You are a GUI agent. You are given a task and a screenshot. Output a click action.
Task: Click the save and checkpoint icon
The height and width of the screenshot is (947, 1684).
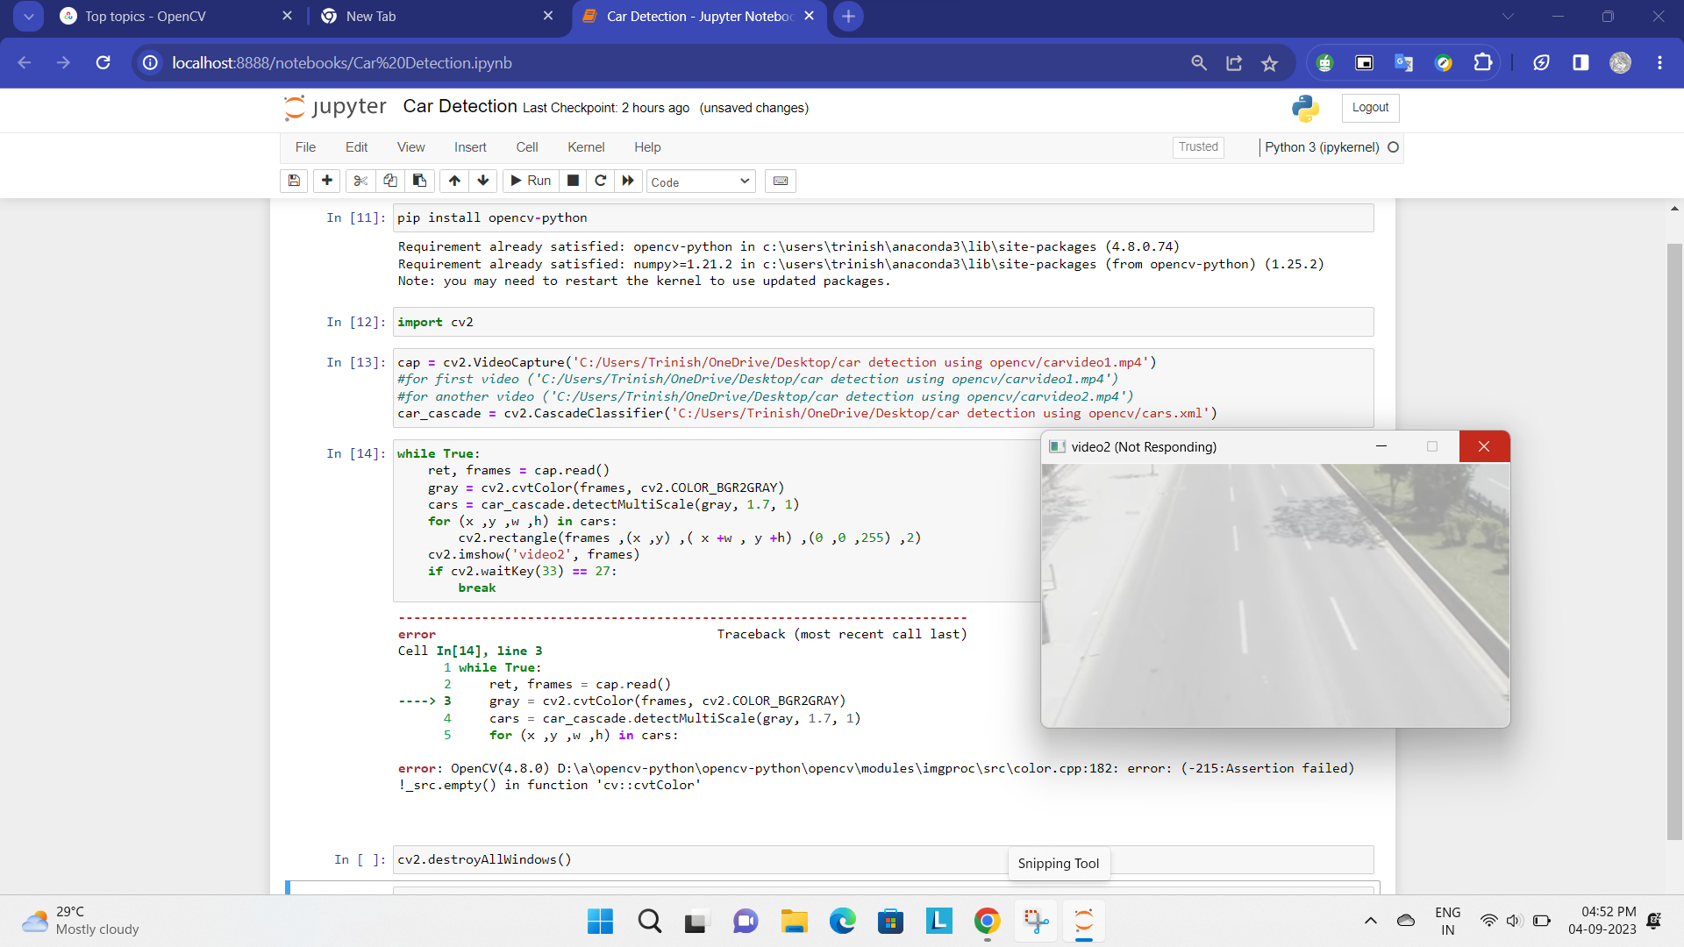pyautogui.click(x=294, y=181)
